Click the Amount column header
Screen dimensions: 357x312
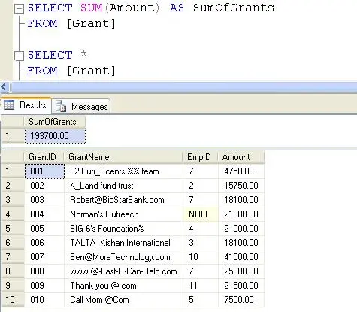[x=241, y=157]
